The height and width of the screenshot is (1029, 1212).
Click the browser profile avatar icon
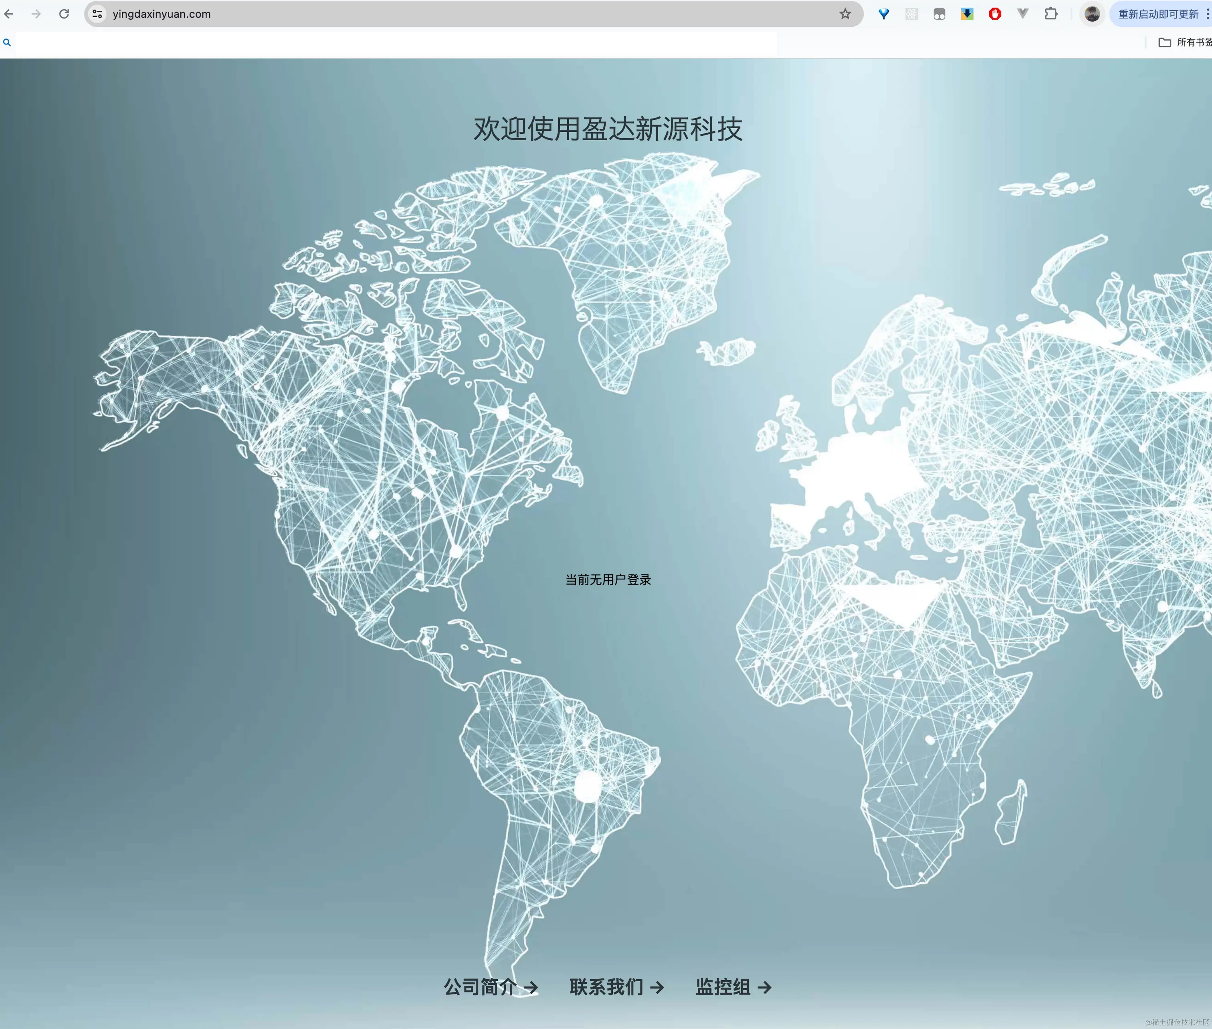click(1091, 13)
